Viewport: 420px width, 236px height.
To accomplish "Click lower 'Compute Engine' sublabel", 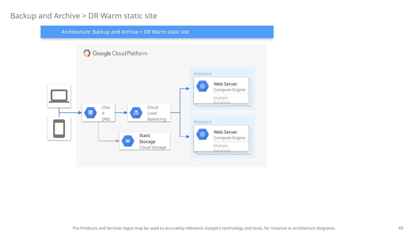I will point(229,138).
